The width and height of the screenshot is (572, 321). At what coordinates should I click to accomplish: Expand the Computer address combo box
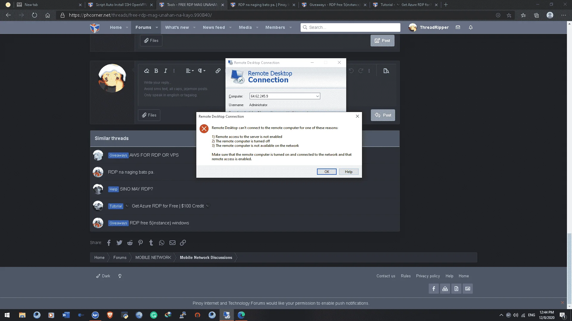pos(317,96)
